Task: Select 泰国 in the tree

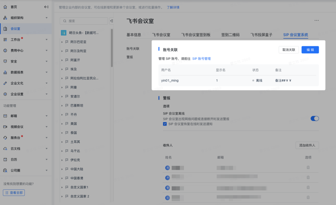Action: [x=74, y=133]
